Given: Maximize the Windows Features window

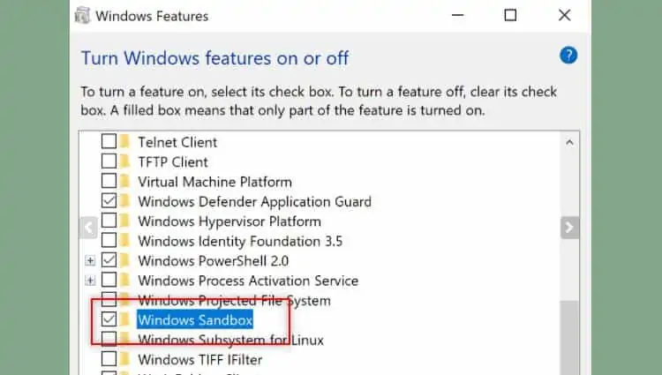Looking at the screenshot, I should tap(510, 15).
